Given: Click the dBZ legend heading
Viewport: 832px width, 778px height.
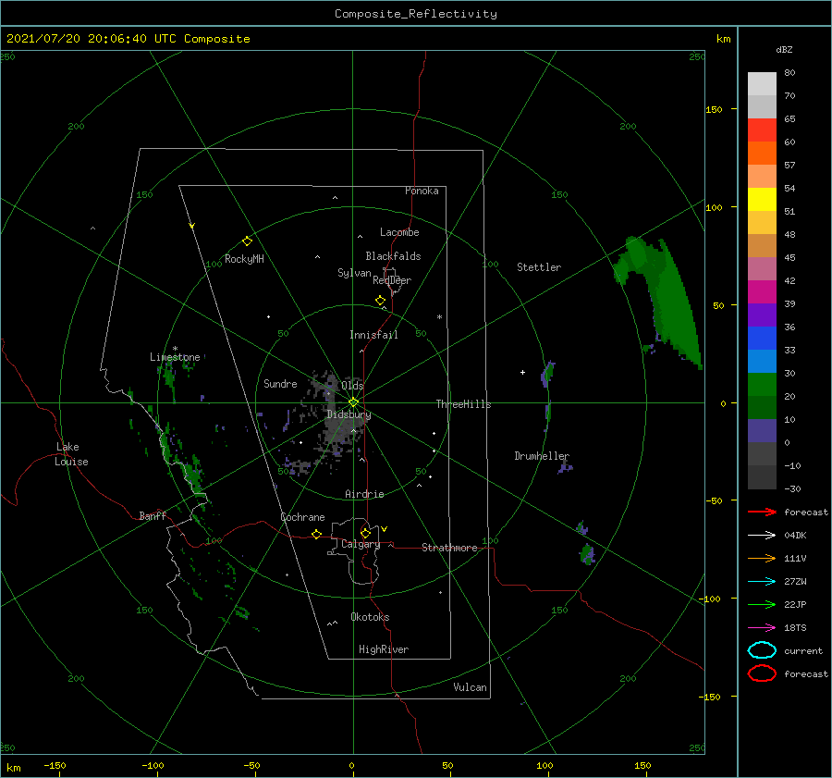Looking at the screenshot, I should (784, 49).
